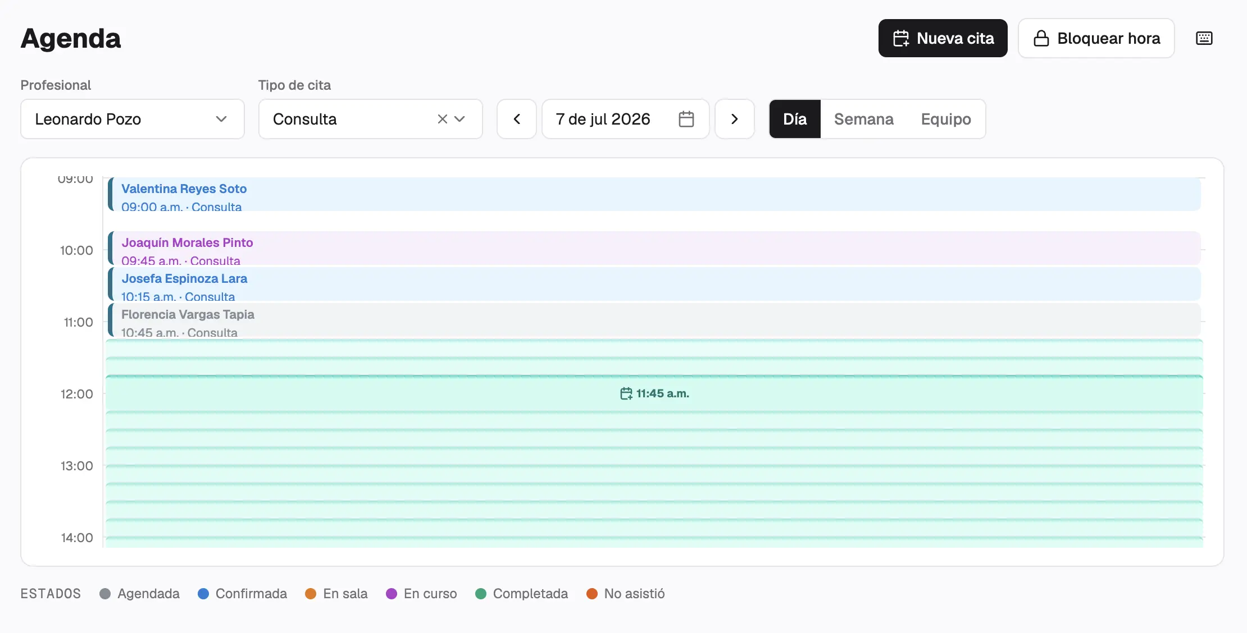Image resolution: width=1247 pixels, height=633 pixels.
Task: Click Nueva cita button
Action: pyautogui.click(x=943, y=38)
